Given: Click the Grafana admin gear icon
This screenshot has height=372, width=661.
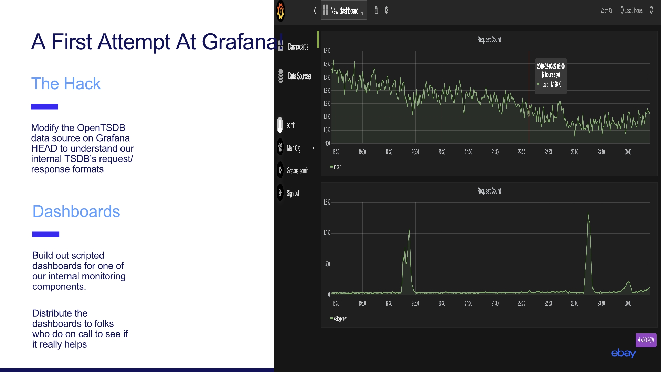Looking at the screenshot, I should (280, 170).
